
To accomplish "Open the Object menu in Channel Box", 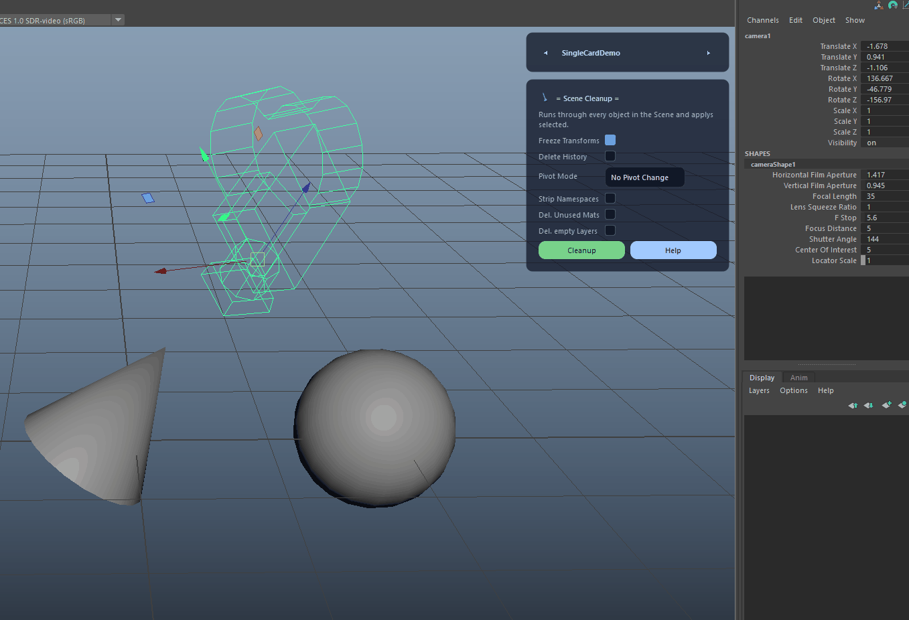I will click(x=824, y=20).
